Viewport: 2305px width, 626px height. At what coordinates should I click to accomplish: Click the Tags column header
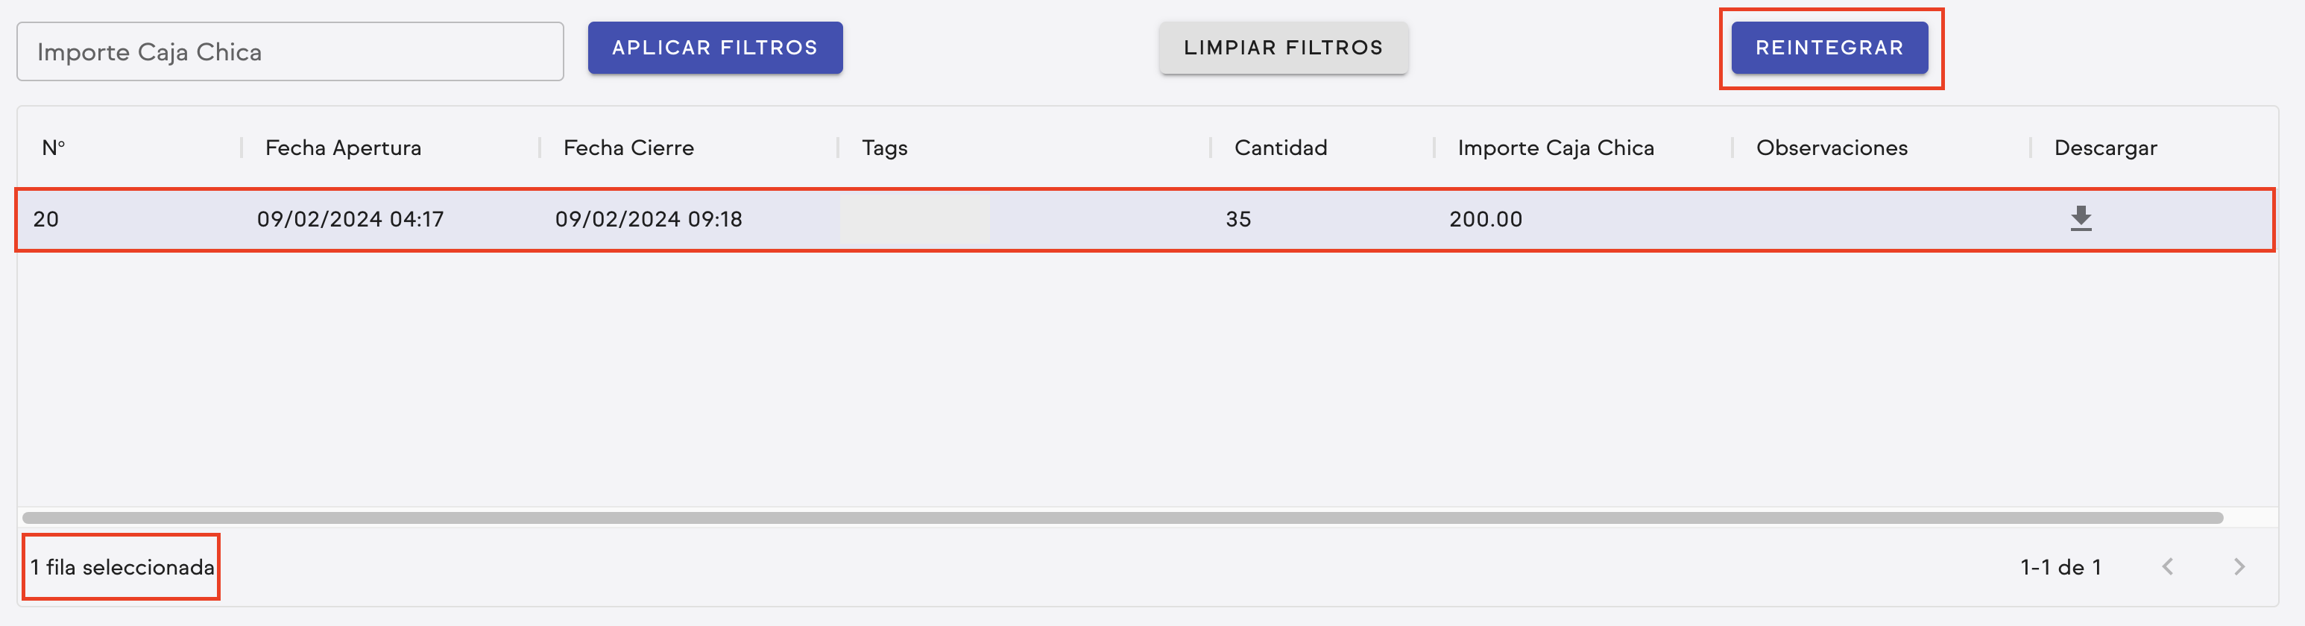point(883,148)
